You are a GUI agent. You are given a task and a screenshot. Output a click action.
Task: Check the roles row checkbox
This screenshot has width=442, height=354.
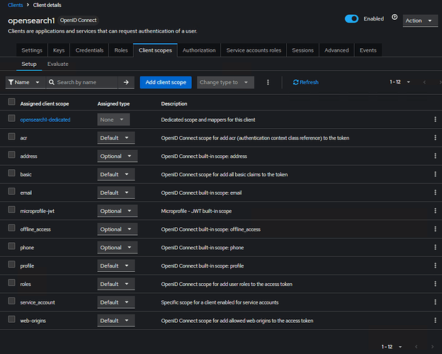click(x=11, y=282)
